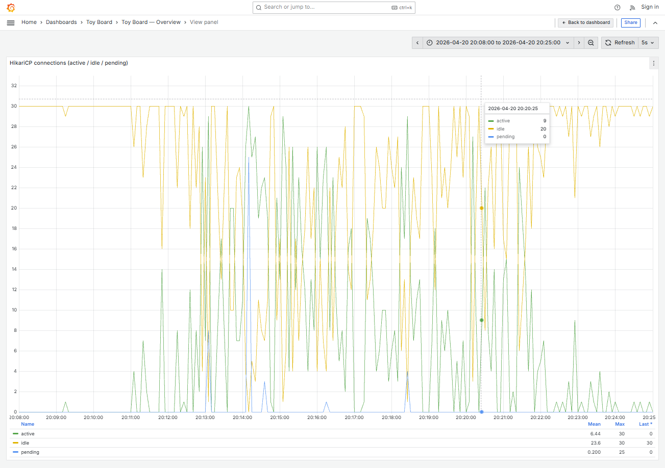This screenshot has height=468, width=665.
Task: Click the pending mean value 0.200
Action: pos(594,452)
